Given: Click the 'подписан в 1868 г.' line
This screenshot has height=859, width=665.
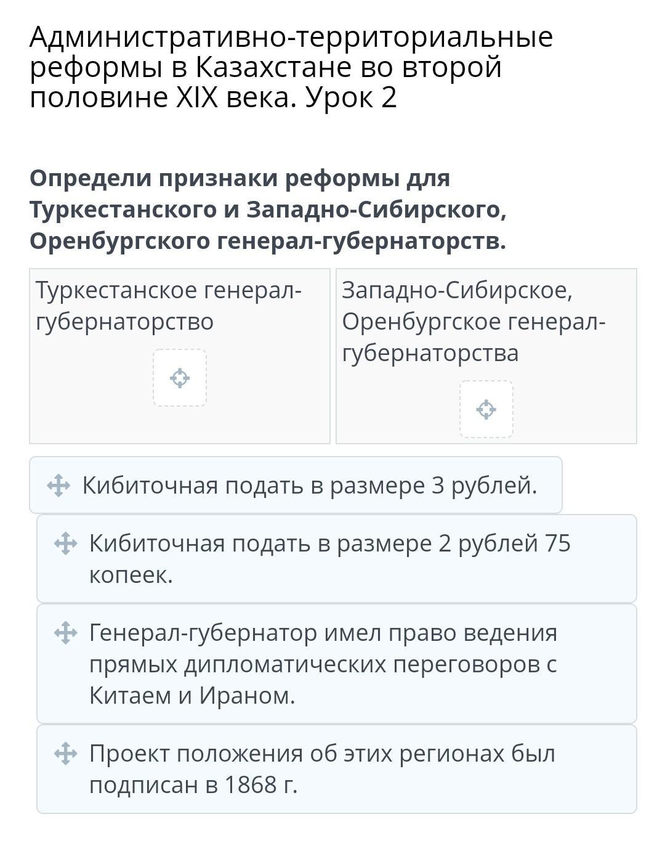Looking at the screenshot, I should [x=193, y=785].
